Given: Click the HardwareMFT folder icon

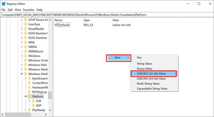Looking at the screenshot, I should point(29,87).
